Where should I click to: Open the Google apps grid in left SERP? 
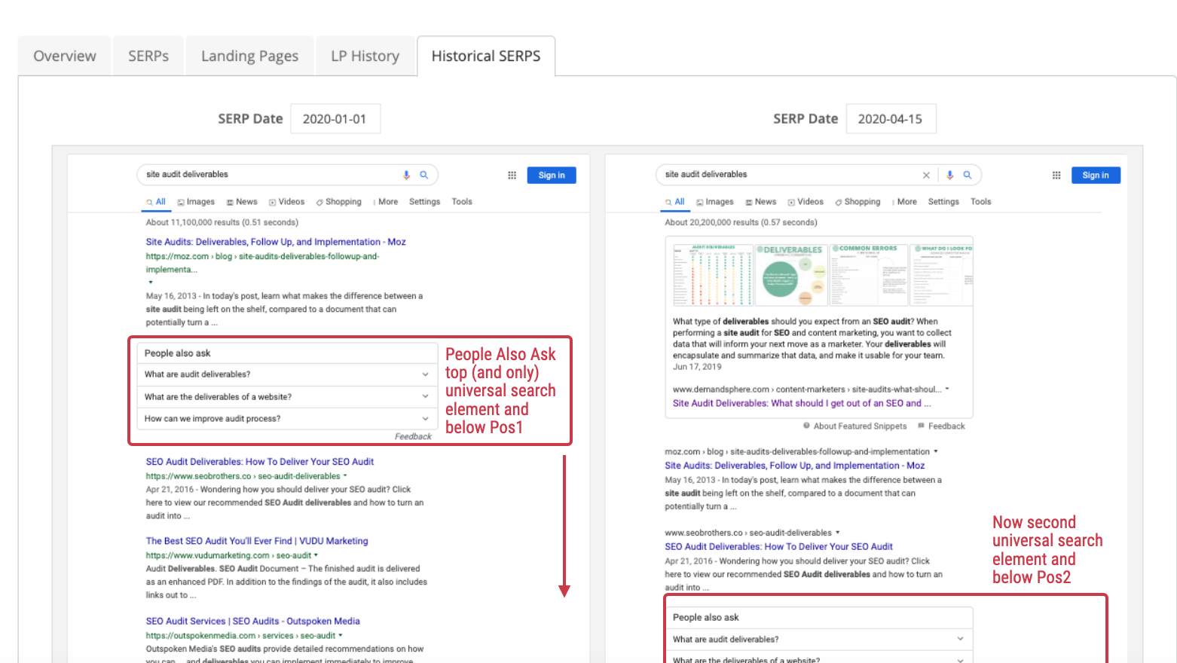click(x=512, y=176)
